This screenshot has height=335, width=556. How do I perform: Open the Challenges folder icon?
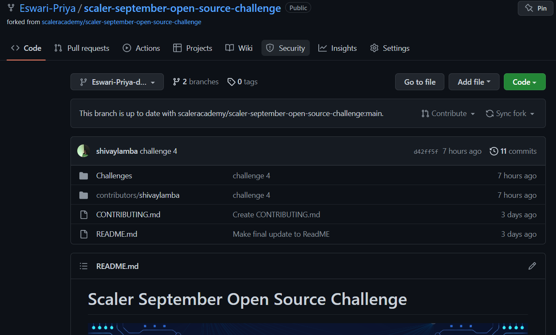coord(84,175)
